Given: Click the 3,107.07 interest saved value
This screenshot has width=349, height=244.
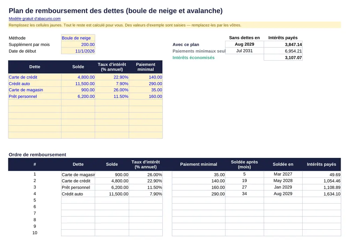Looking at the screenshot, I should coord(283,58).
